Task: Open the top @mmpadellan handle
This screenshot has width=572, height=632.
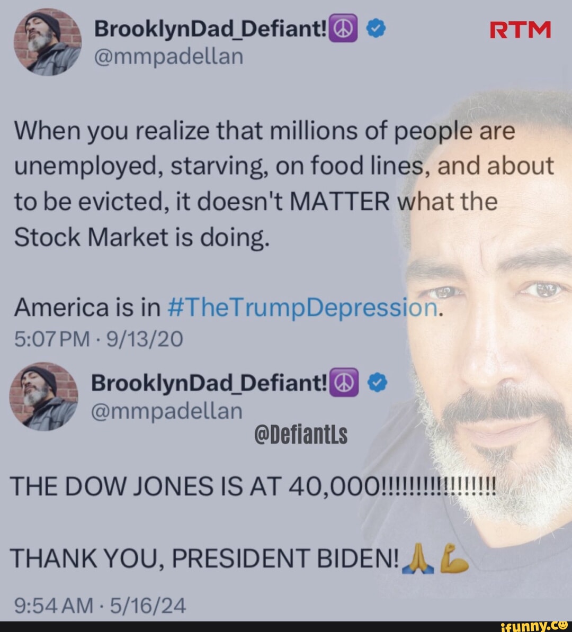Action: coord(169,57)
